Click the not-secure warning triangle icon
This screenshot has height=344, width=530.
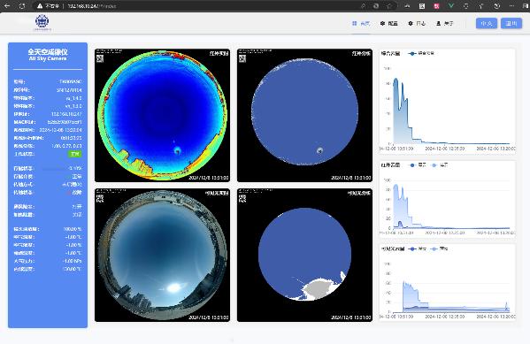coord(40,5)
